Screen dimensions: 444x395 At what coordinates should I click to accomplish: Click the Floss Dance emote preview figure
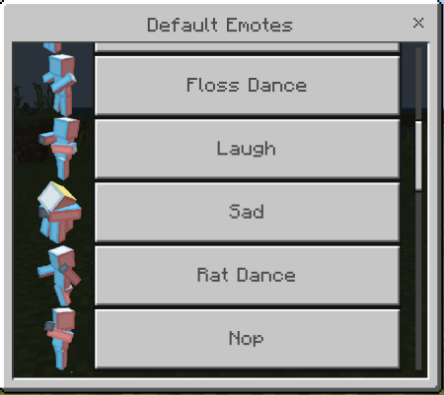click(59, 86)
